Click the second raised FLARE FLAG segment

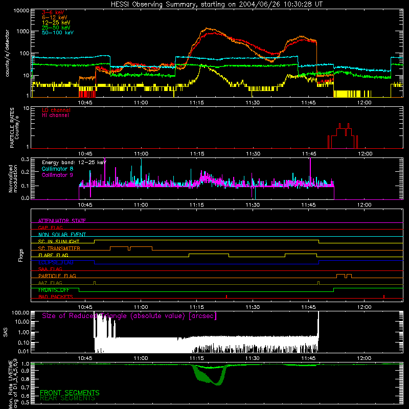(x=301, y=254)
